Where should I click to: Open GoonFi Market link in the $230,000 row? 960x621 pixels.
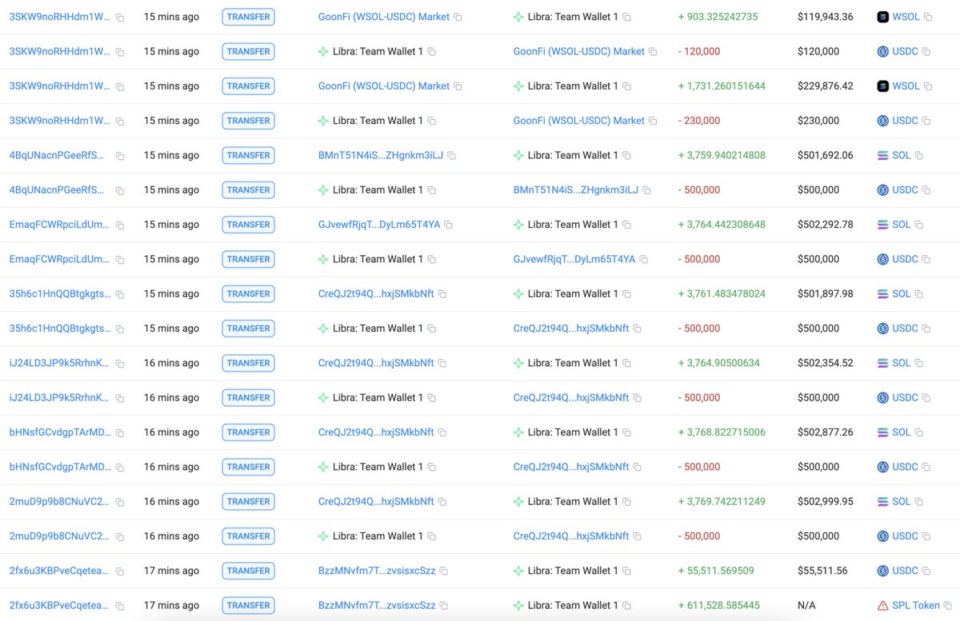pyautogui.click(x=578, y=121)
